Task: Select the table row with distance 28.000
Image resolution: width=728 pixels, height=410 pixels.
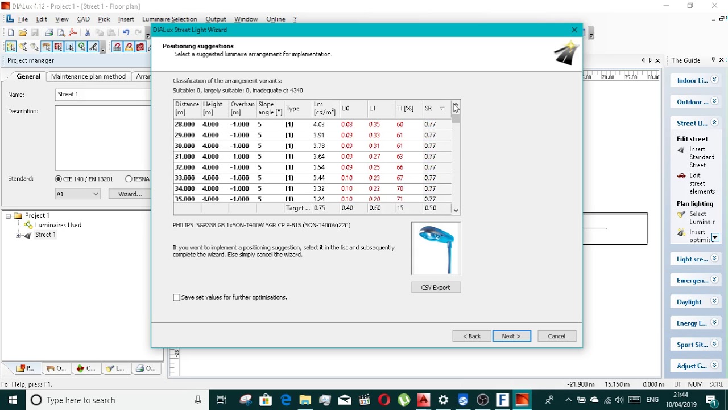Action: tap(312, 124)
